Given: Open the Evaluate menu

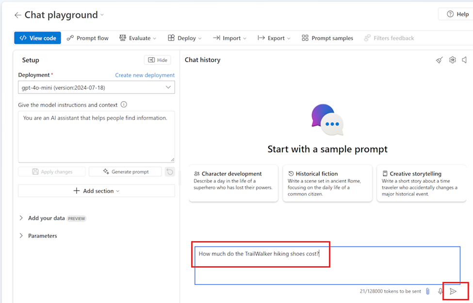Looking at the screenshot, I should pos(138,38).
